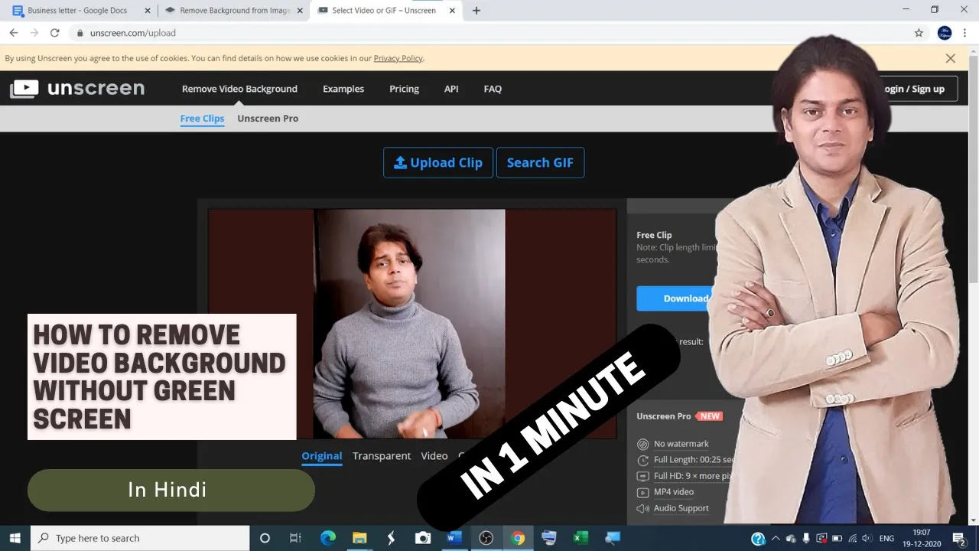
Task: Open the notification center icon
Action: (959, 539)
